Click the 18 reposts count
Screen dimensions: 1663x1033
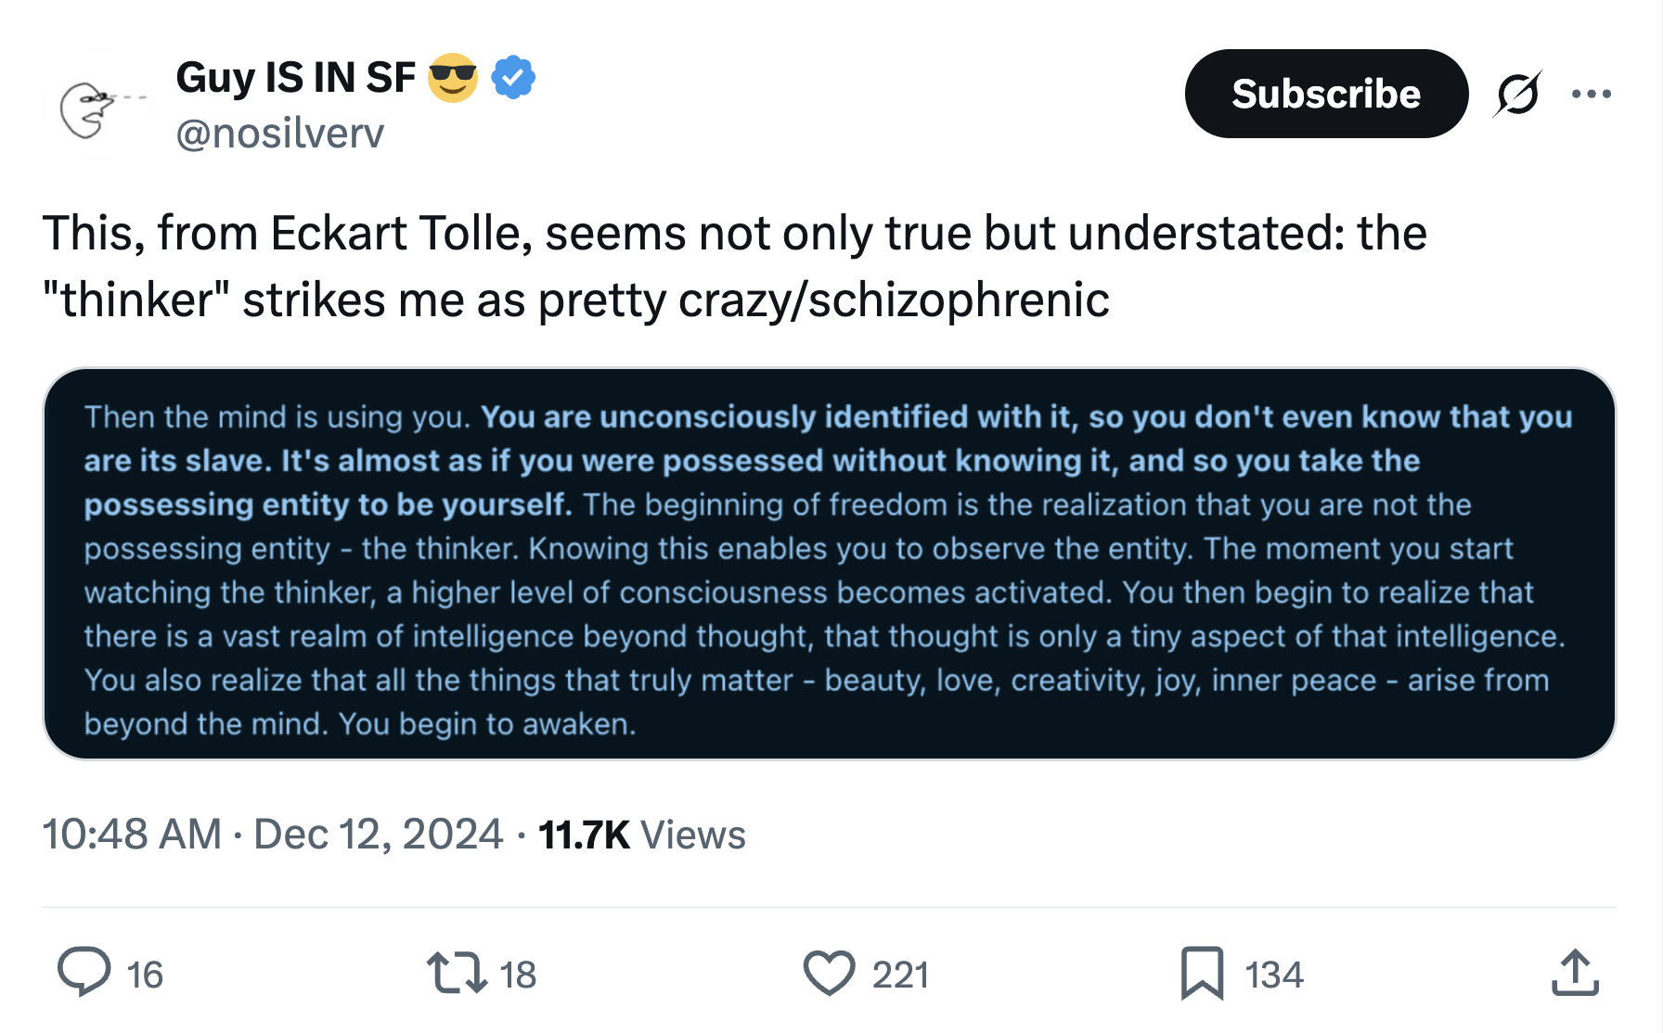pyautogui.click(x=518, y=975)
